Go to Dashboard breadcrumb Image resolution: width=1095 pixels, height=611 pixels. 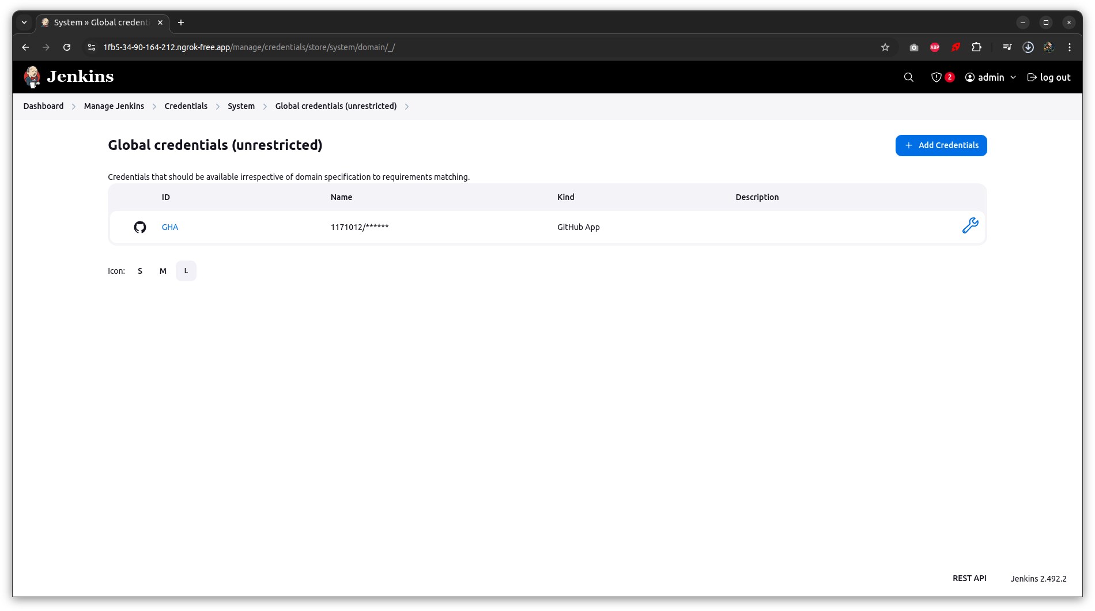click(x=43, y=106)
